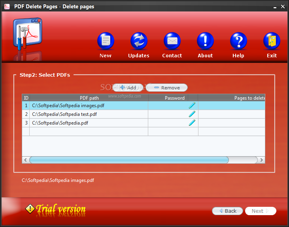Click Pages to delete cell for Softpedia images.pdf
The height and width of the screenshot is (227, 289).
[232, 106]
